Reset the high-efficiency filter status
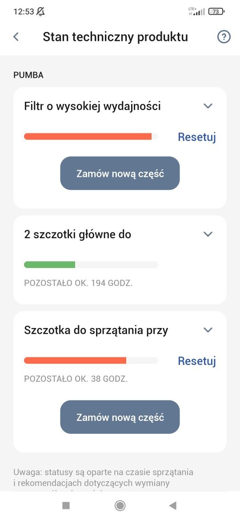Viewport: 240px width, 520px height. (x=197, y=136)
